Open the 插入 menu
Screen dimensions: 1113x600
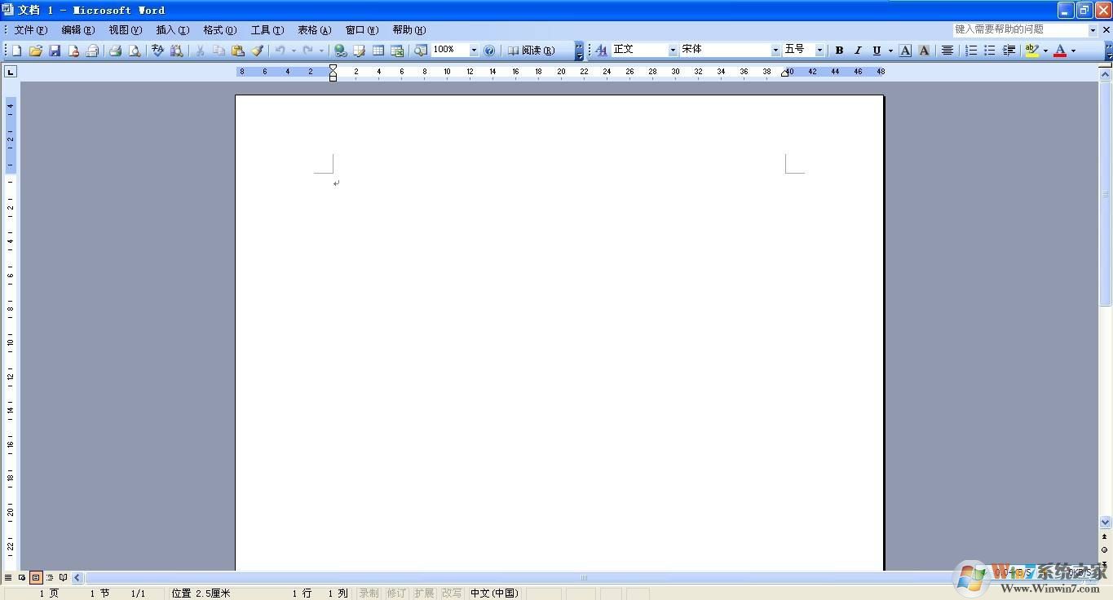(x=171, y=29)
